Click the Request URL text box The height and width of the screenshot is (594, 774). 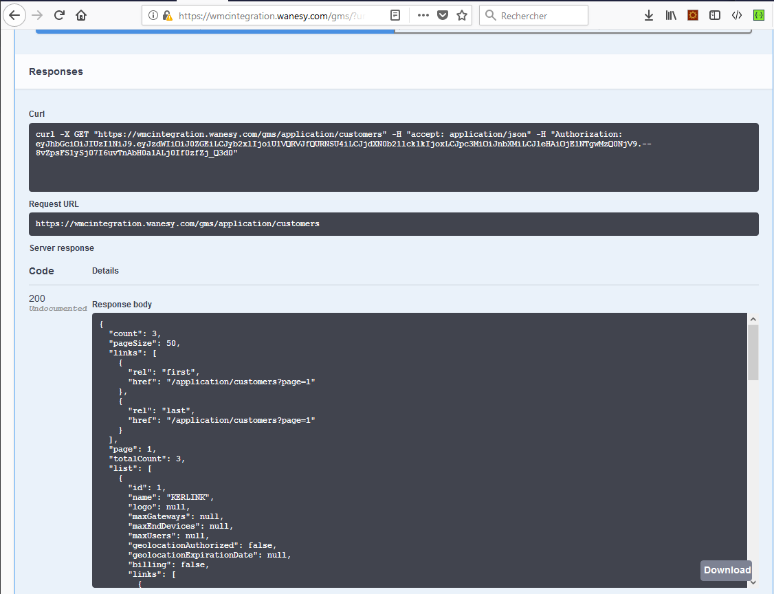pos(393,224)
